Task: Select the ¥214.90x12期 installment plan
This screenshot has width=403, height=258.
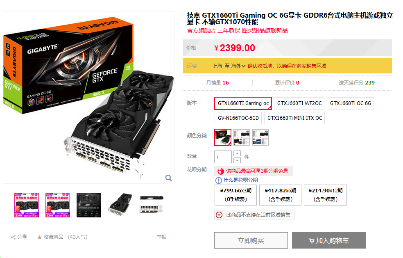Action: click(325, 195)
